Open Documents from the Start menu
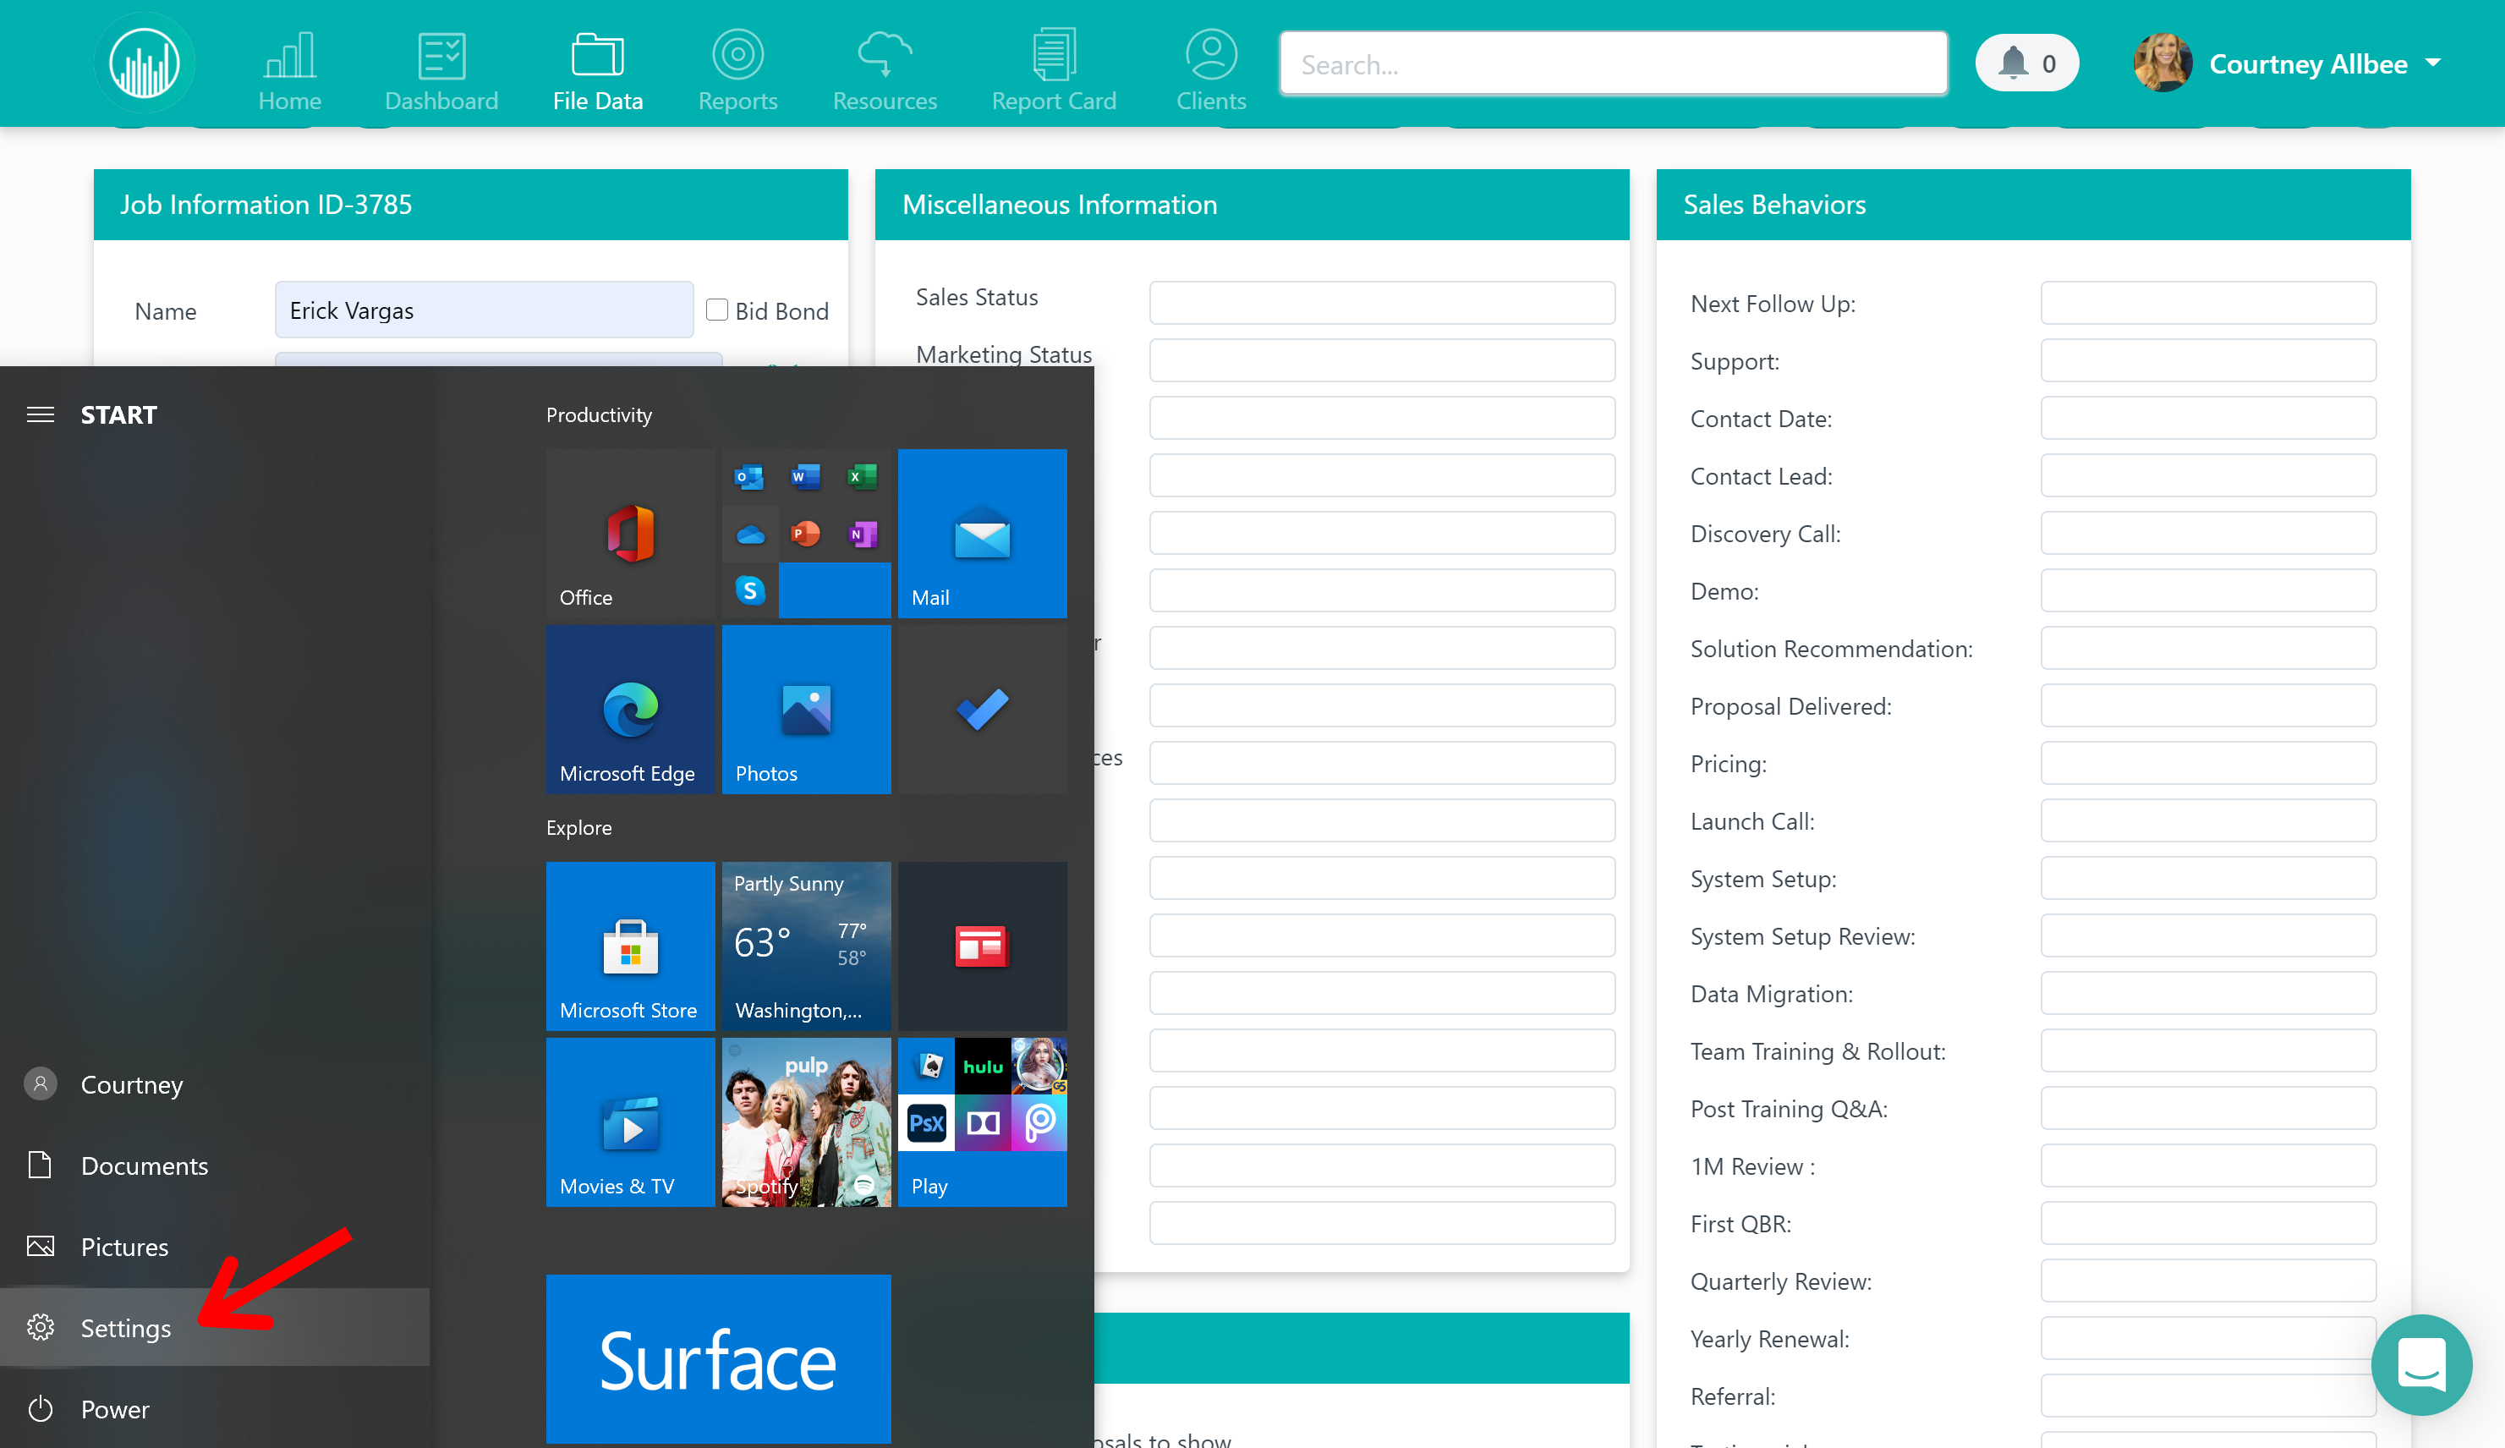 pos(215,1166)
